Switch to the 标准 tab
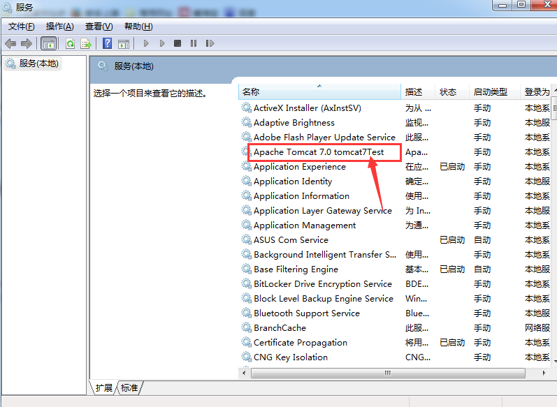This screenshot has height=407, width=557. click(x=129, y=387)
